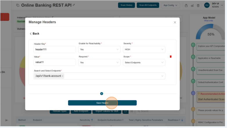Click the lock icon in top bar

[x=186, y=5]
